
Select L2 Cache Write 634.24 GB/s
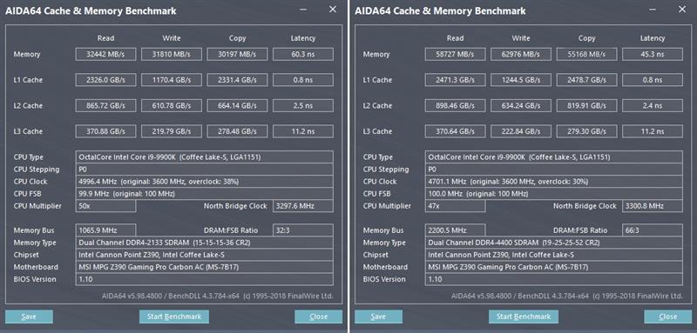click(x=520, y=105)
